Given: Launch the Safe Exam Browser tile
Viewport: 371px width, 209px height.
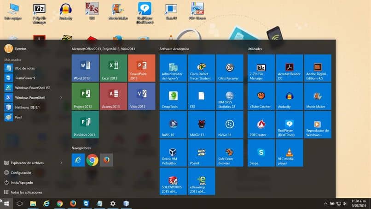Looking at the screenshot, I should tap(230, 153).
